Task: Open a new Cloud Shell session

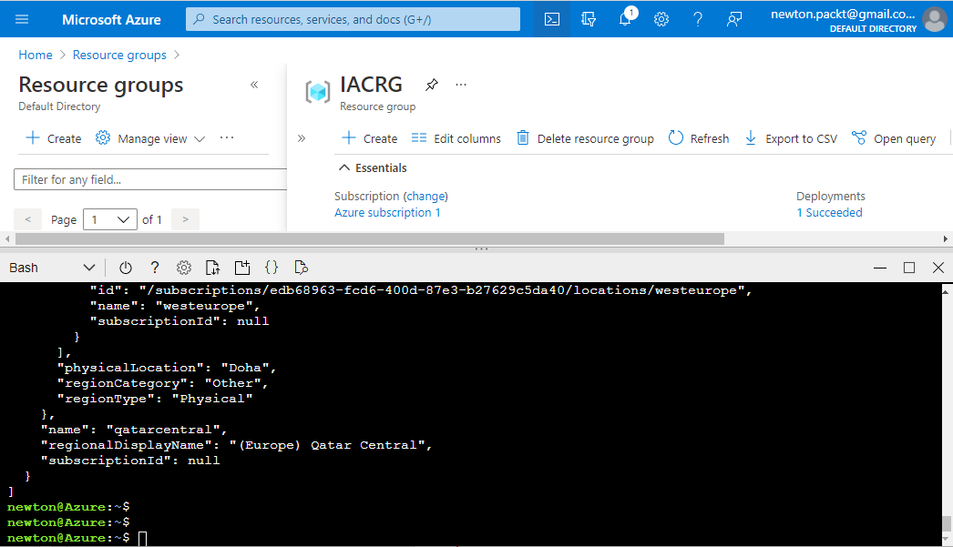Action: pyautogui.click(x=242, y=268)
